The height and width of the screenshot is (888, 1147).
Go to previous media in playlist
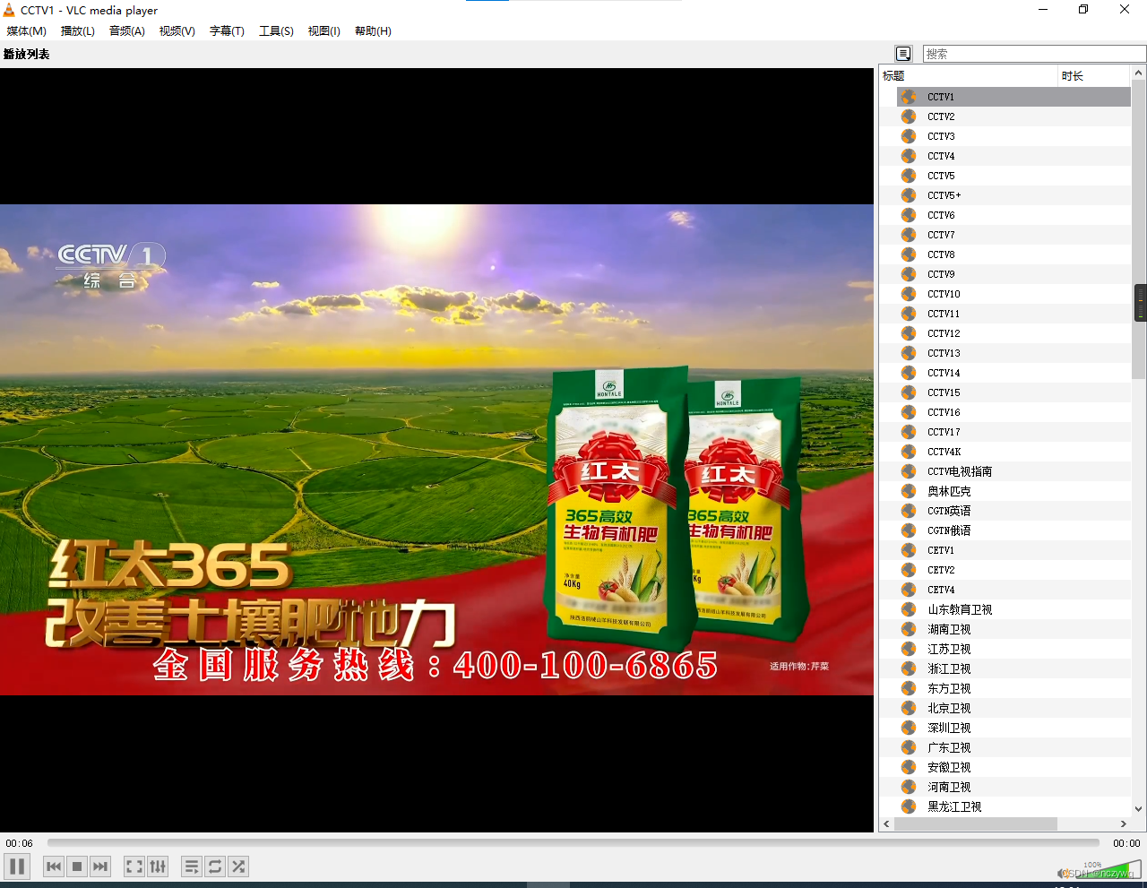[x=54, y=866]
